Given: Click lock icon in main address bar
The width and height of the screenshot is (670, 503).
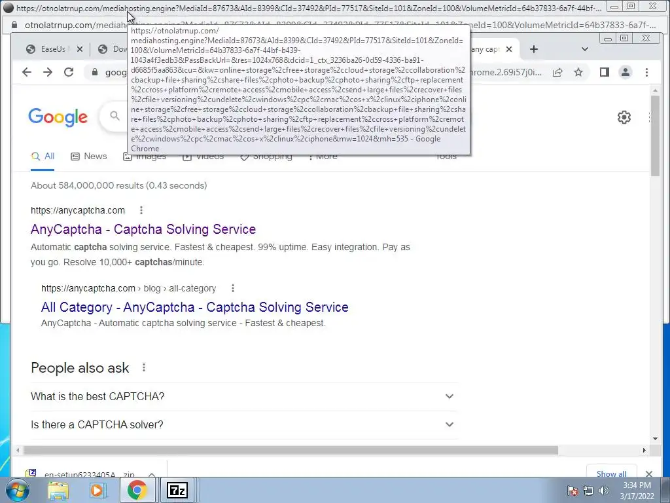Looking at the screenshot, I should pyautogui.click(x=95, y=72).
